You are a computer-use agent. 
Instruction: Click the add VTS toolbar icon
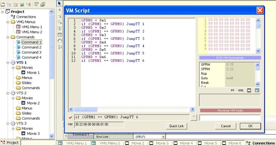click(x=36, y=4)
